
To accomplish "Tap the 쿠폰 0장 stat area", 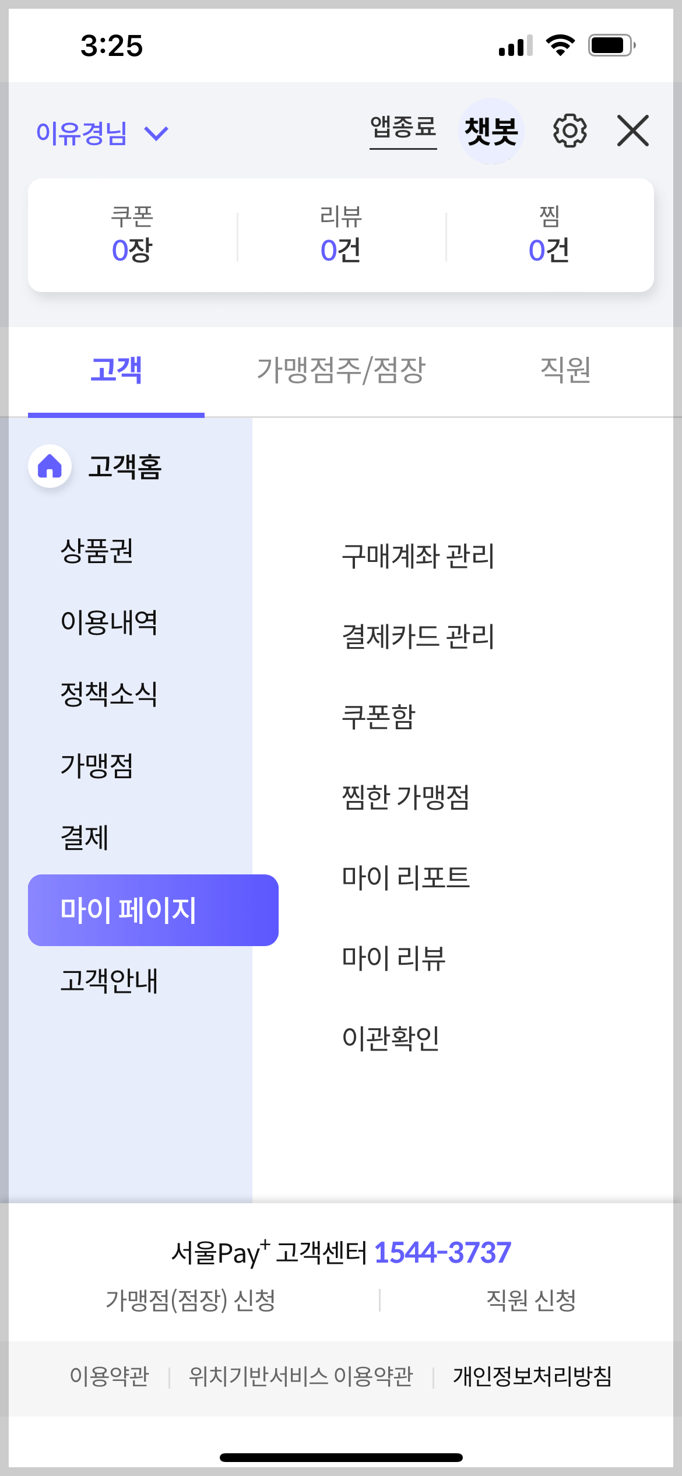I will click(x=132, y=235).
